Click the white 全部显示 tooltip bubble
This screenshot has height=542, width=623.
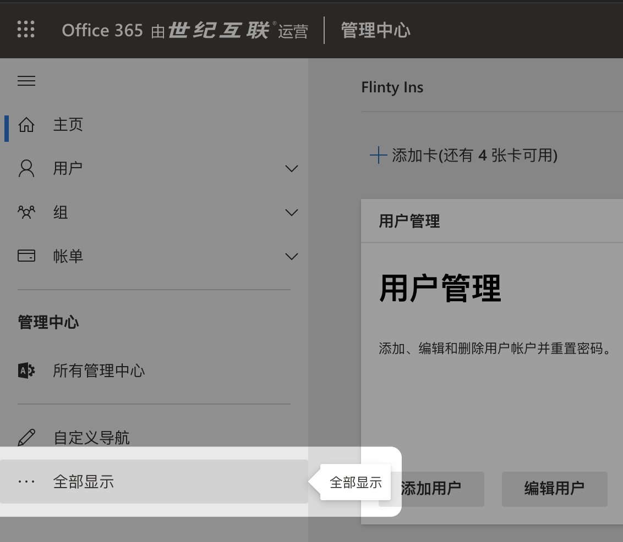tap(356, 483)
